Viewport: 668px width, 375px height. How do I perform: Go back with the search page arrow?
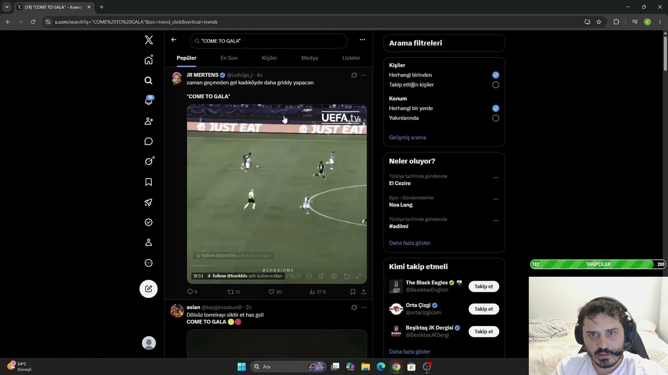[174, 40]
